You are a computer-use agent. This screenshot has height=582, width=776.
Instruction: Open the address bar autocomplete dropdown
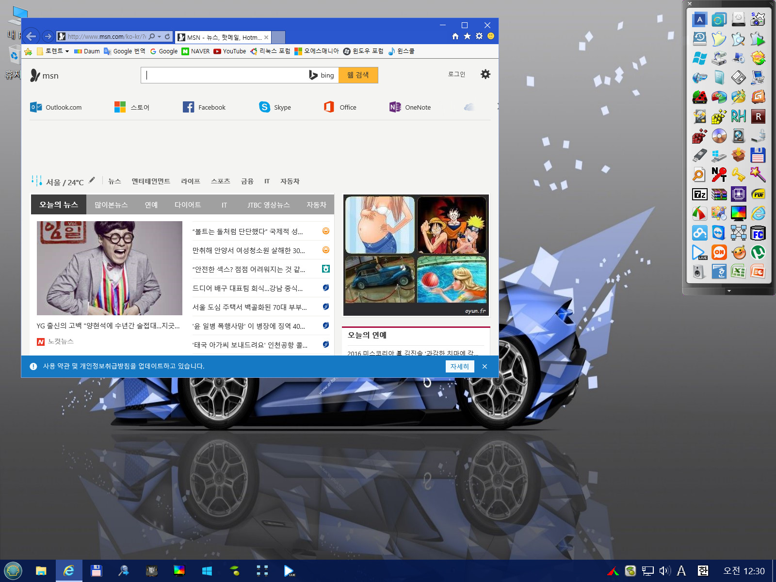click(159, 36)
